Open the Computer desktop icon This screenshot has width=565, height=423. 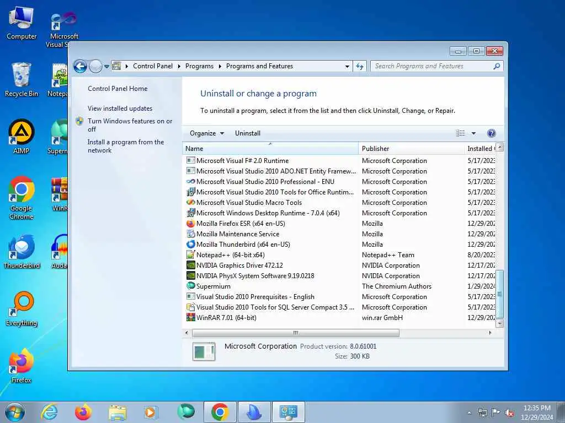22,23
